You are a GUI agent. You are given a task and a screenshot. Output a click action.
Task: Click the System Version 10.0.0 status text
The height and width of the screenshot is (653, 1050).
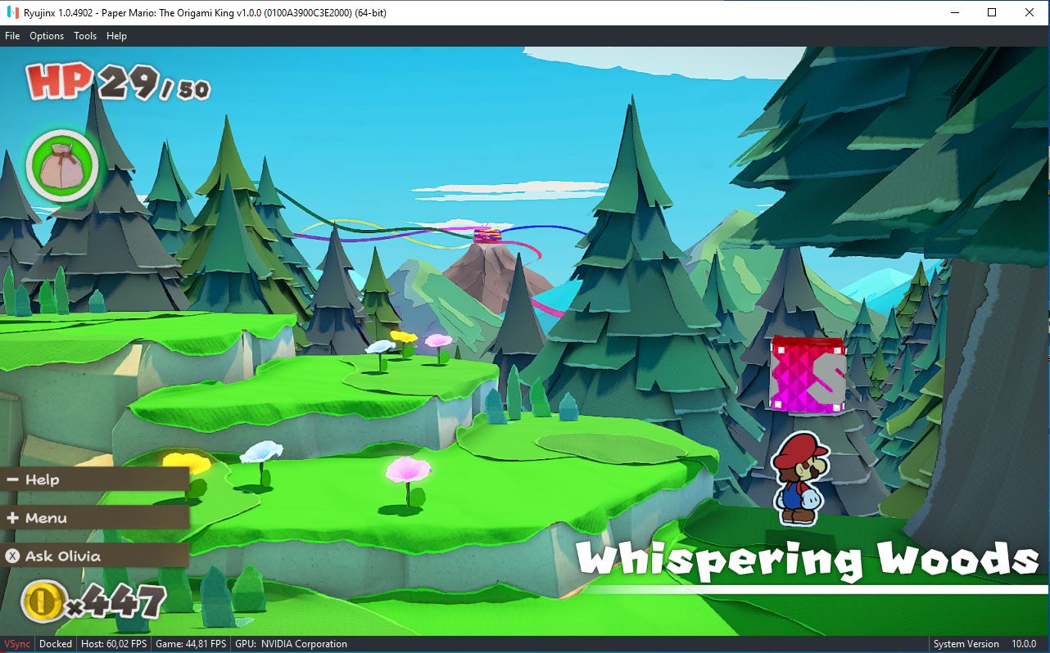(x=985, y=644)
